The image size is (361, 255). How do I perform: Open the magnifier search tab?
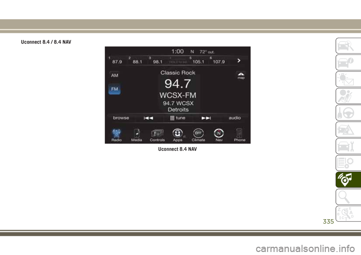click(x=348, y=197)
